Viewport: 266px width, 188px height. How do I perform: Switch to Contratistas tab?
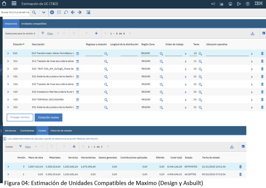point(27,131)
